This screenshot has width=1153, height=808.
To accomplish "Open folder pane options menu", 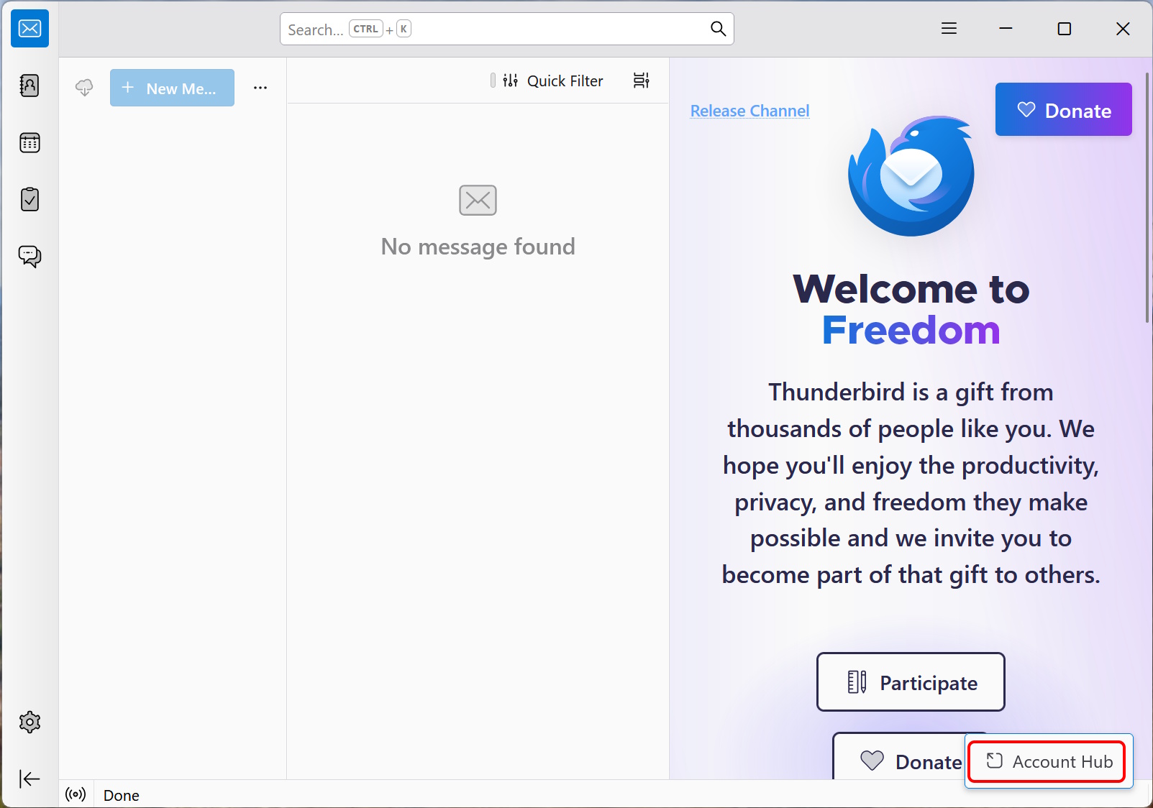I will (x=260, y=88).
